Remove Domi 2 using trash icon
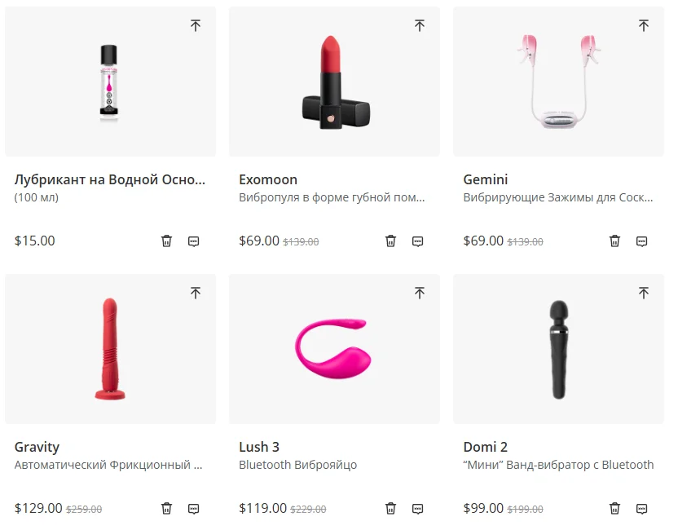 coord(614,508)
